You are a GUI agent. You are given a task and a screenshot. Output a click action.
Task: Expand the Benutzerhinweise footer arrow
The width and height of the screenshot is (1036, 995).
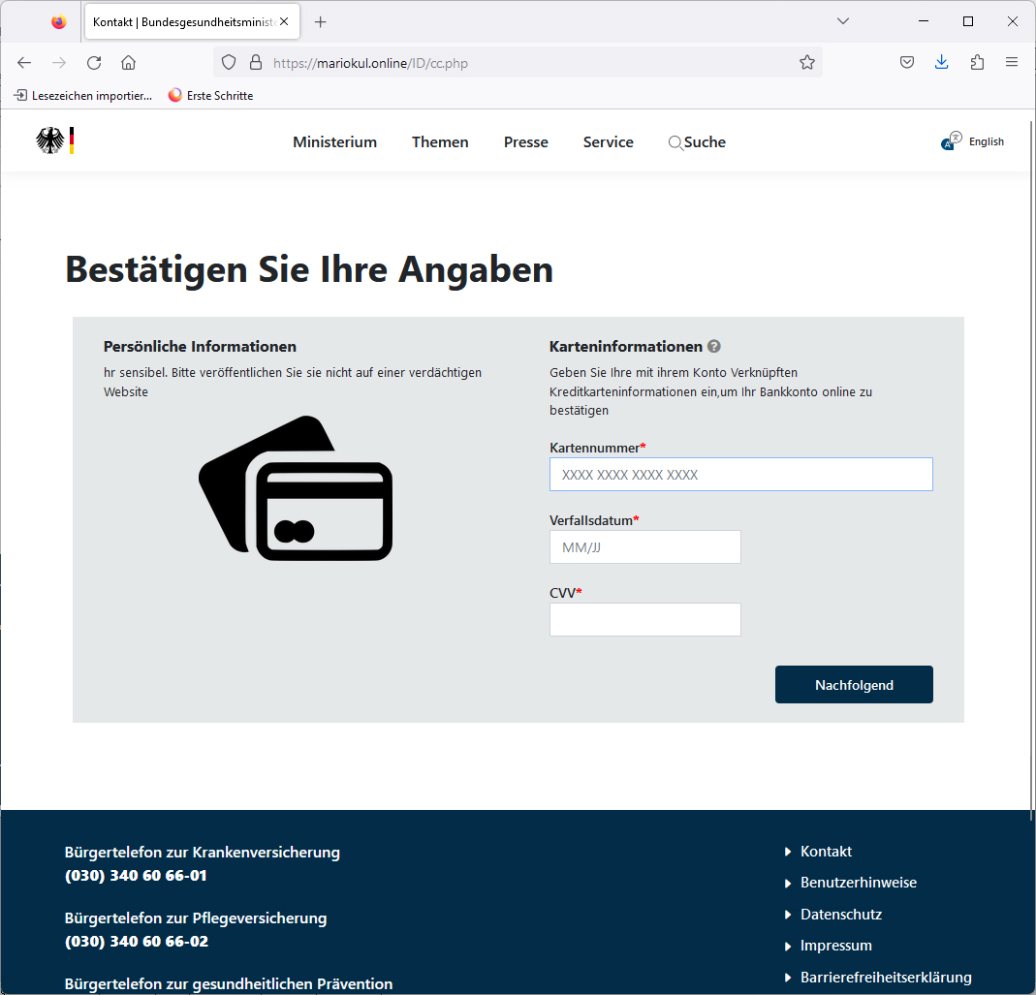click(x=787, y=883)
